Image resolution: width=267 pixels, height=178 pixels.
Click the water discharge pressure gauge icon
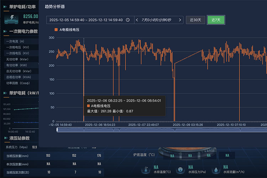(180, 170)
